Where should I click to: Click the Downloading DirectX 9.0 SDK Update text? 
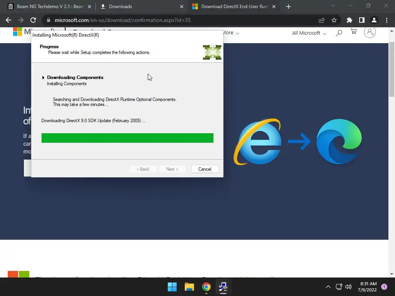pos(93,121)
